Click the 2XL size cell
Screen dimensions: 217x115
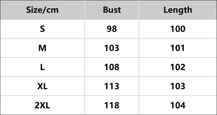pyautogui.click(x=42, y=105)
